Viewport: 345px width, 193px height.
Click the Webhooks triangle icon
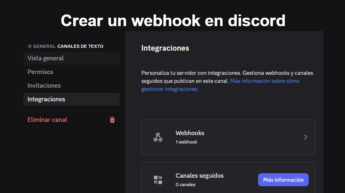click(158, 137)
